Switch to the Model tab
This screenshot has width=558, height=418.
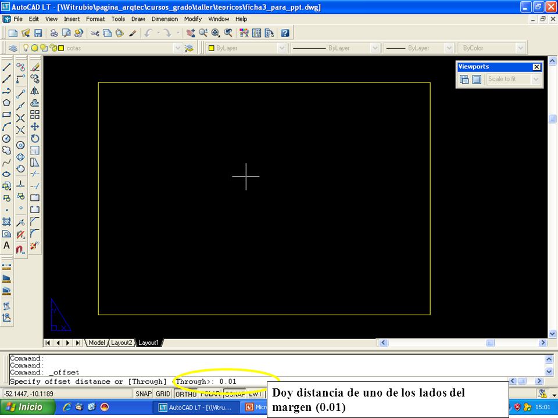click(x=96, y=343)
